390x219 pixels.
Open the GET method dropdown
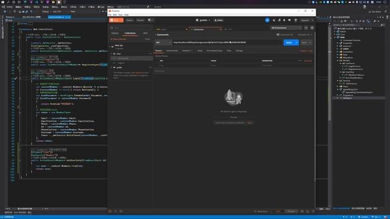163,43
